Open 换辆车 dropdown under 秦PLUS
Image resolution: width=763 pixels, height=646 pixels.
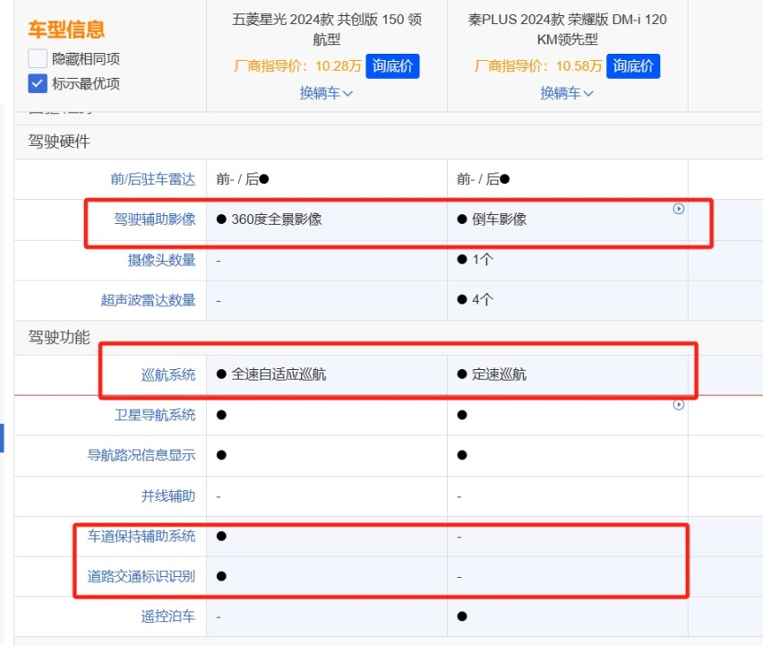(567, 93)
